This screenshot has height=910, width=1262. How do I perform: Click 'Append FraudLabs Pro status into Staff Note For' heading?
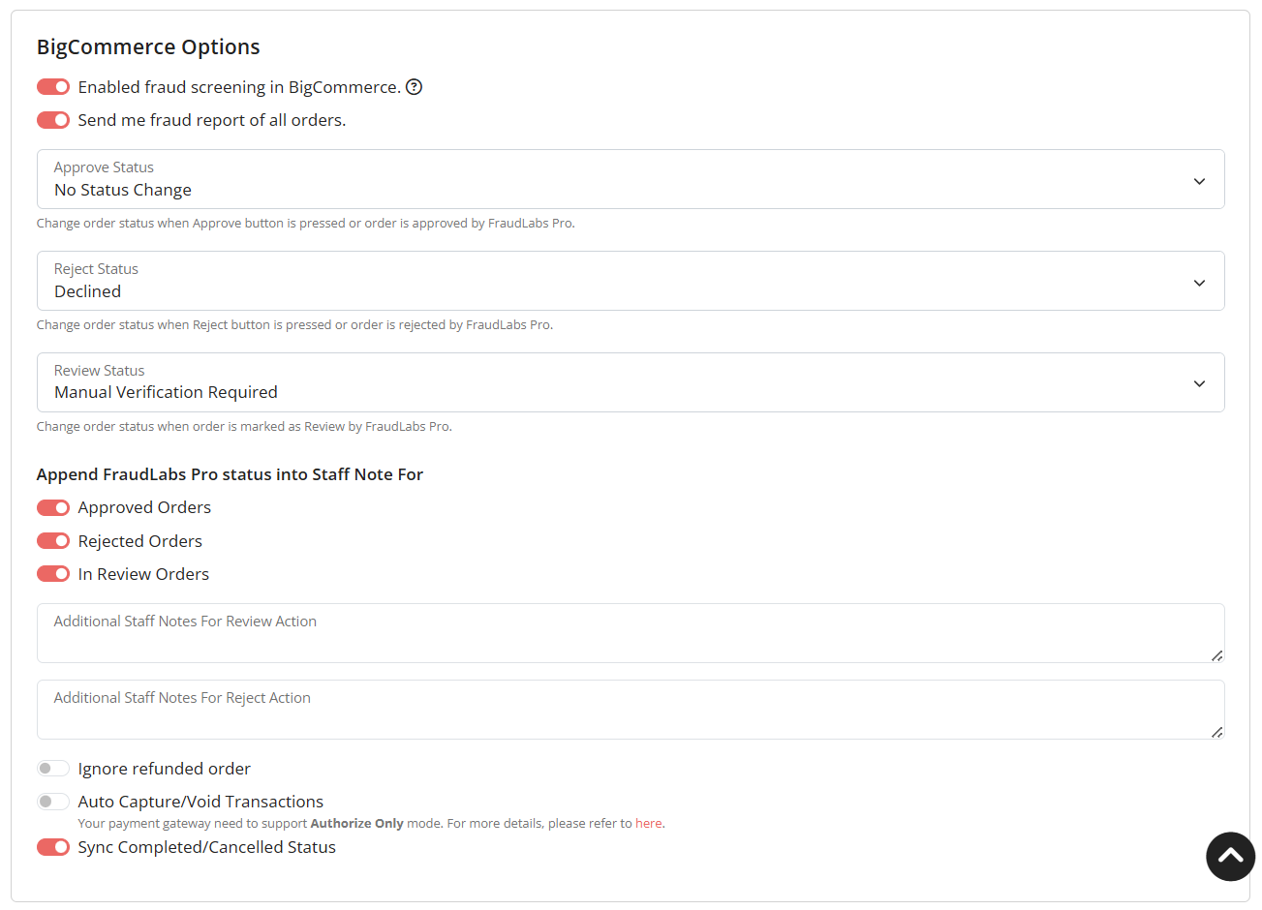tap(230, 474)
